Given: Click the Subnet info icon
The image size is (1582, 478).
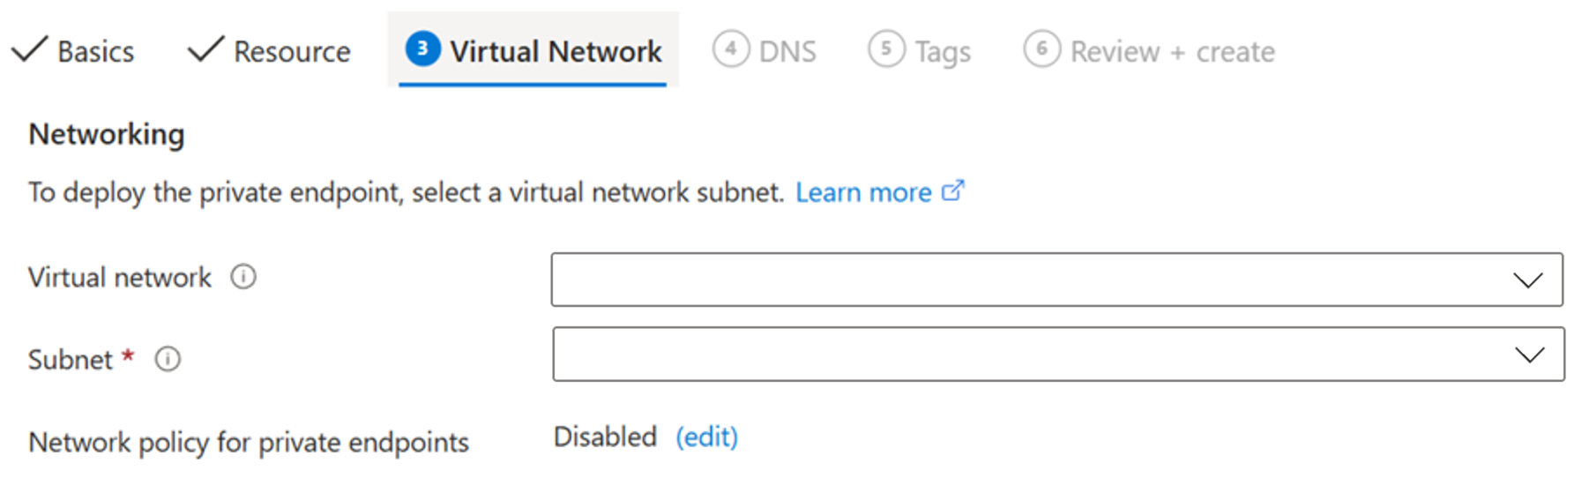Looking at the screenshot, I should point(168,359).
